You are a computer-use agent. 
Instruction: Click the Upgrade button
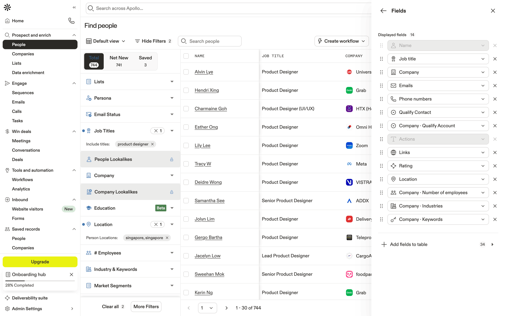40,262
